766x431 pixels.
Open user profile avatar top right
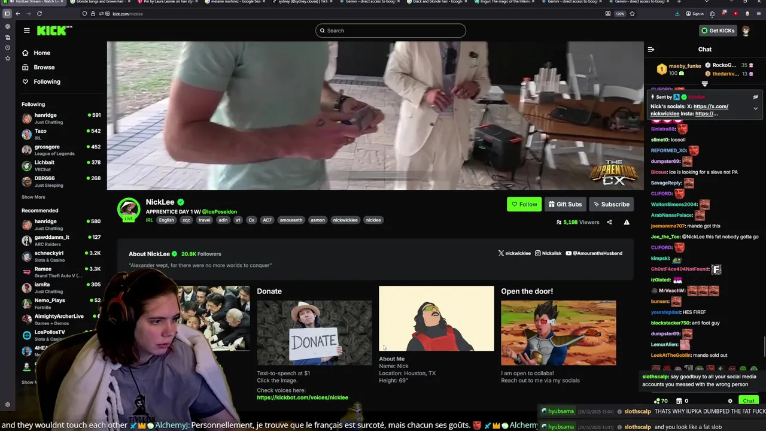[746, 31]
